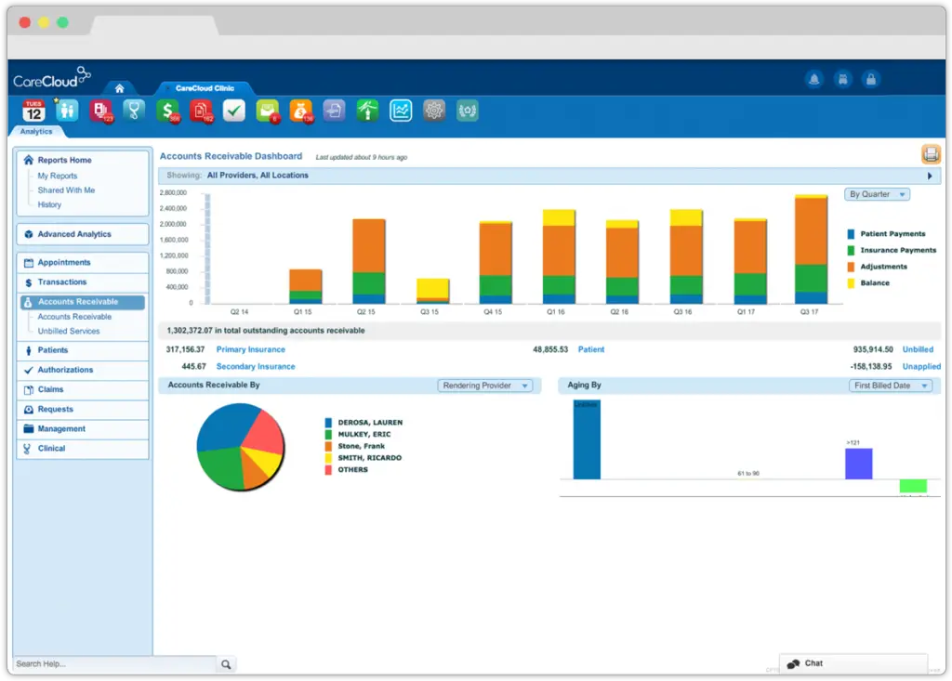The width and height of the screenshot is (952, 681).
Task: Click the Reports Home house icon
Action: pos(28,160)
